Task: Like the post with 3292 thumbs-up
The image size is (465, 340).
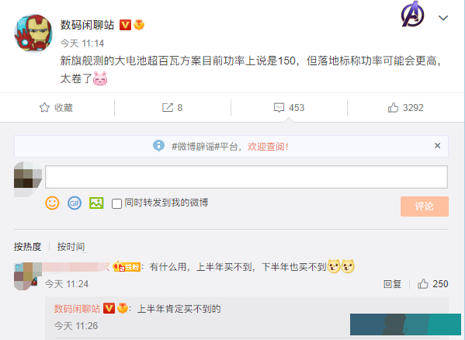Action: 405,108
